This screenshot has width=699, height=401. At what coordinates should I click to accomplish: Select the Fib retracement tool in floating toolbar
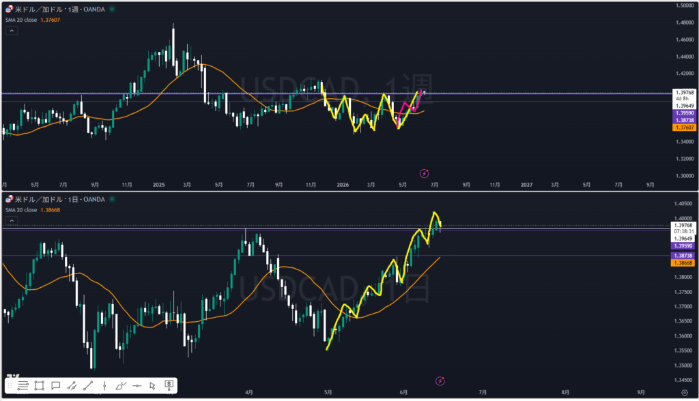point(23,385)
